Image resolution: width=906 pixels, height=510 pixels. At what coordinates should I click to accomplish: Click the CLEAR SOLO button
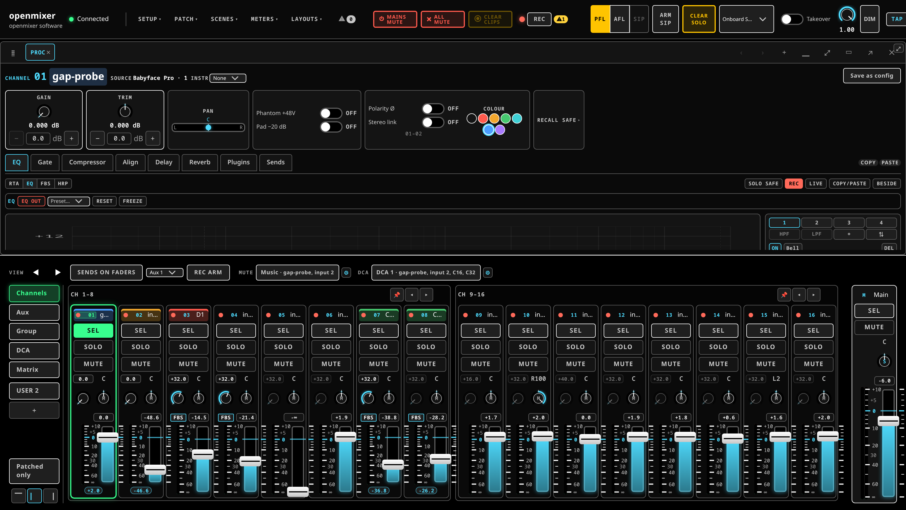(x=698, y=19)
